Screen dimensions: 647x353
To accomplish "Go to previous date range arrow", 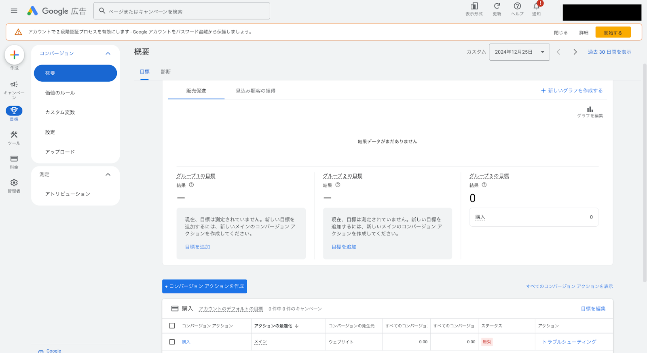I will (558, 52).
